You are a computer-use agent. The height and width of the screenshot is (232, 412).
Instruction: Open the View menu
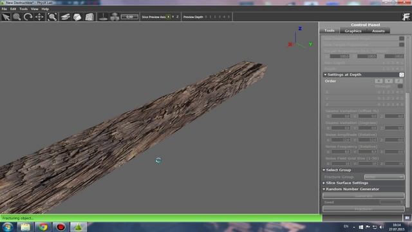pyautogui.click(x=34, y=9)
